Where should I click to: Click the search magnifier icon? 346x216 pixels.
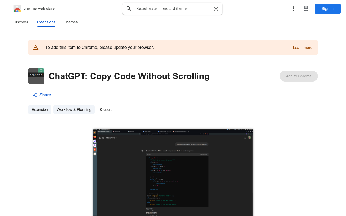coord(129,9)
